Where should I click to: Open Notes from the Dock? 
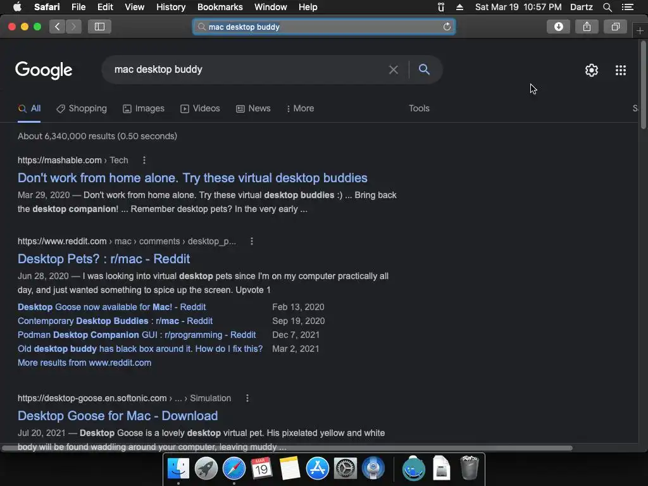click(x=289, y=469)
